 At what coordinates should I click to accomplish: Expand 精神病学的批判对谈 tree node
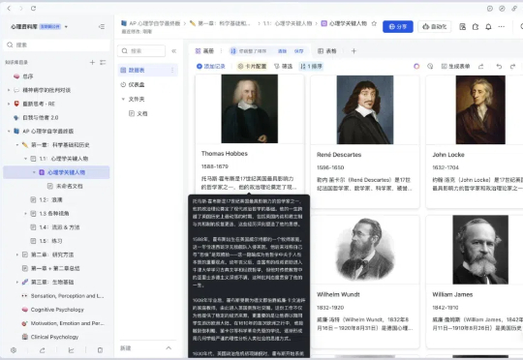point(9,90)
